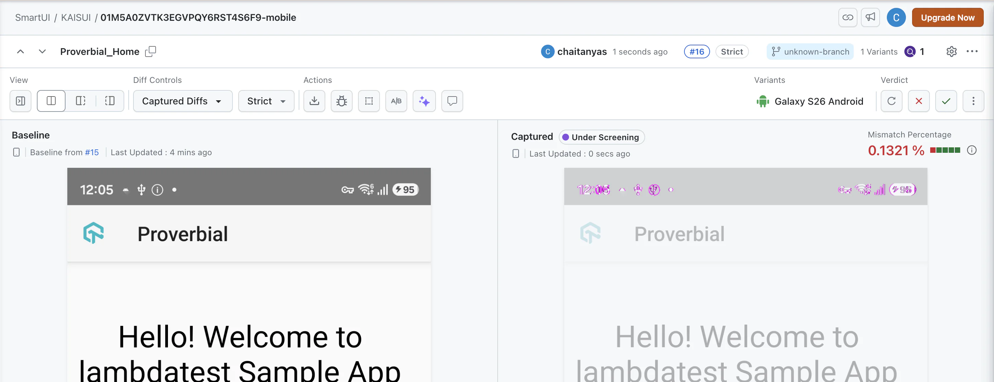
Task: Click the Under Screening status badge
Action: [601, 137]
